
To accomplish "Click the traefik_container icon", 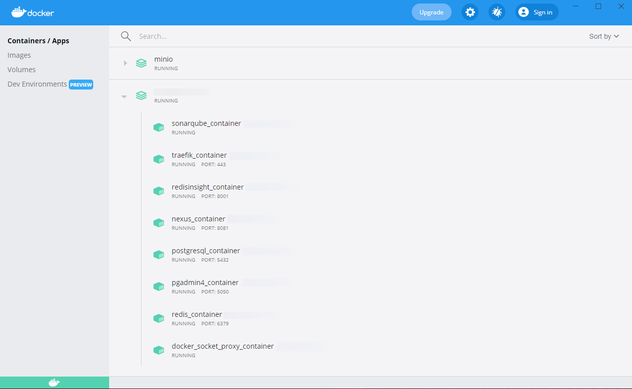I will coord(159,159).
